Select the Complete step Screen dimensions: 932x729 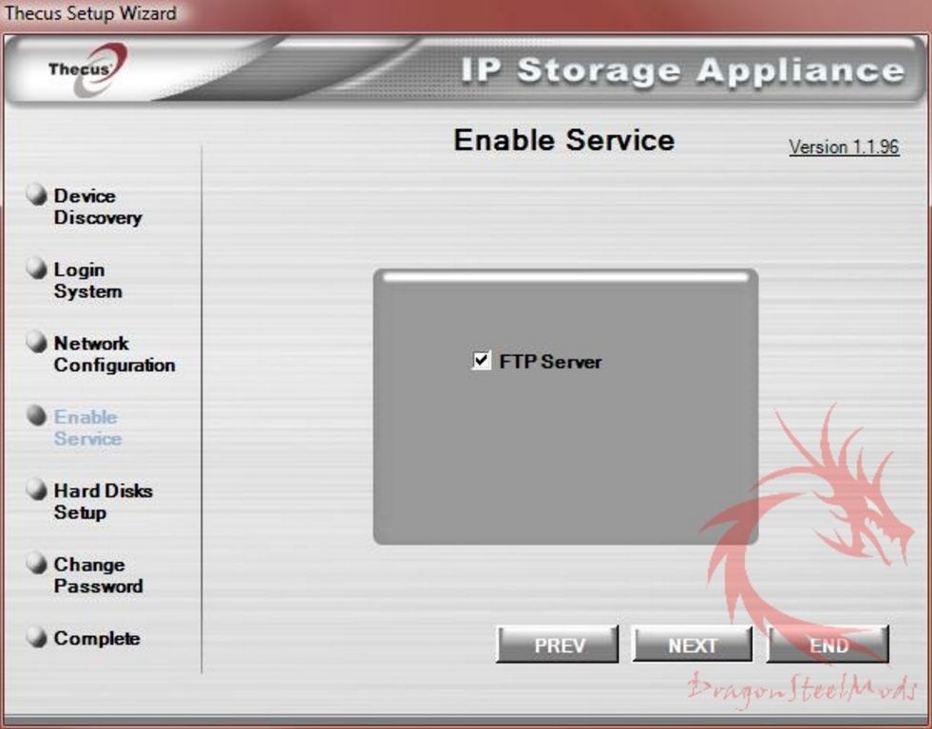point(97,638)
